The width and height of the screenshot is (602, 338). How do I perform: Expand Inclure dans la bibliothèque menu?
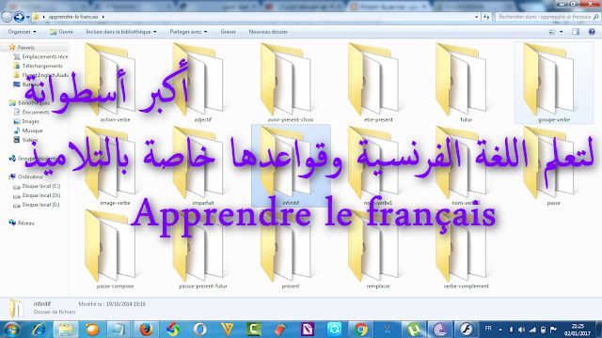121,32
